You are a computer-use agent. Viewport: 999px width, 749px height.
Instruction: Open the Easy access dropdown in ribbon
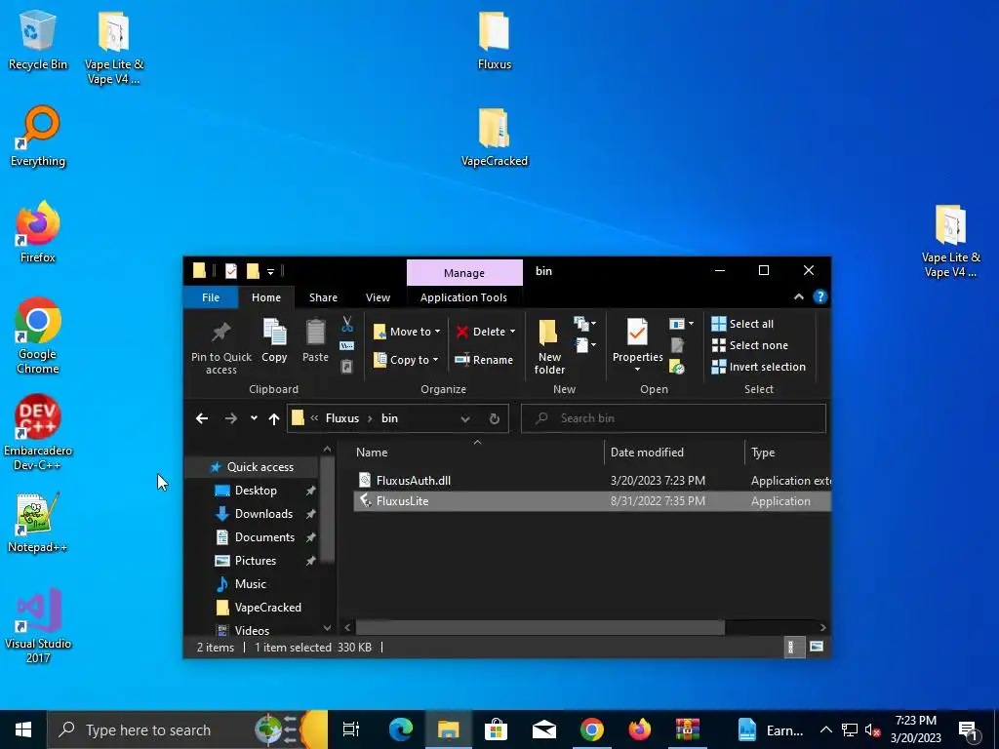tap(585, 345)
